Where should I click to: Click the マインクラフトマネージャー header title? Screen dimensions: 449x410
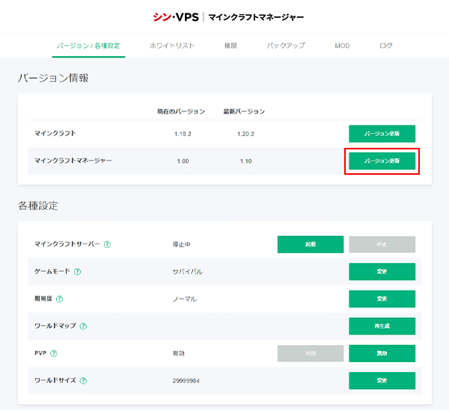[256, 17]
